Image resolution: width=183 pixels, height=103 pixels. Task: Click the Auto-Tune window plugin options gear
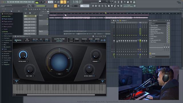pos(15,36)
